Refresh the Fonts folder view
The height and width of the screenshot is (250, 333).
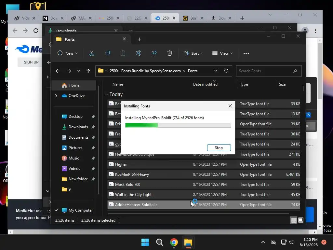pos(226,71)
